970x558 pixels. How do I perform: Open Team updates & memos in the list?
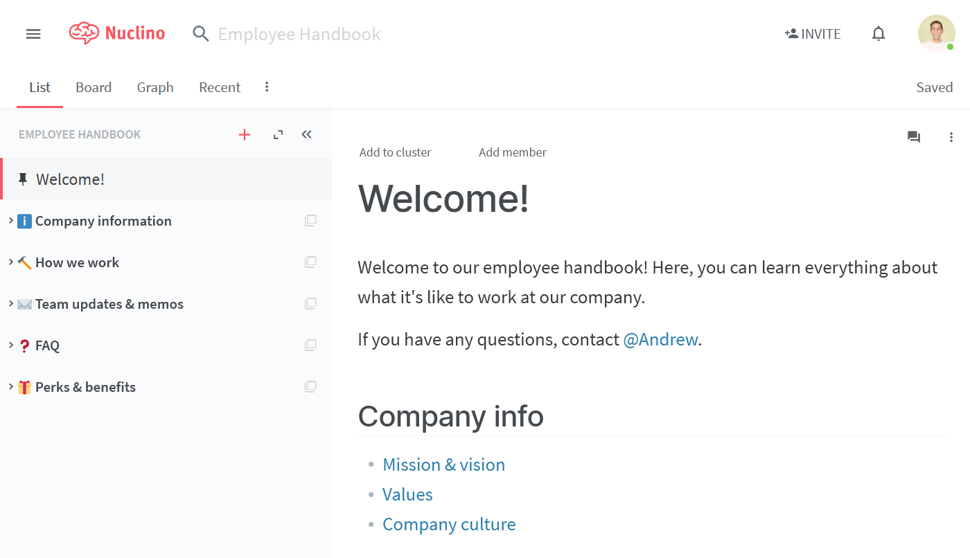coord(109,304)
